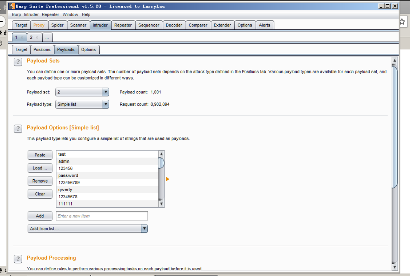410x276 pixels.
Task: Close Intruder attack tab 1
Action: tap(22, 38)
